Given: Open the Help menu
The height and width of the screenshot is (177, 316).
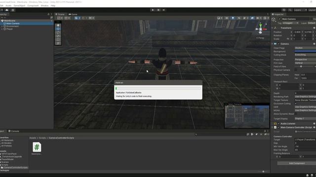Looking at the screenshot, I should [53, 5].
